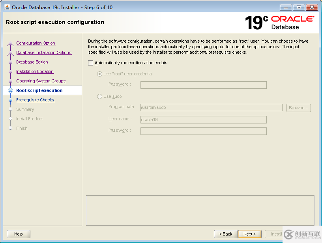
Task: Go to Prerequisite Checks step
Action: tap(36, 100)
